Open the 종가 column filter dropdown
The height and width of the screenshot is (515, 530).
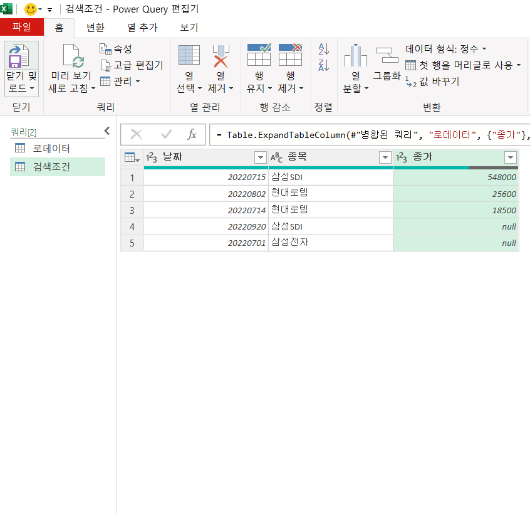tap(511, 157)
